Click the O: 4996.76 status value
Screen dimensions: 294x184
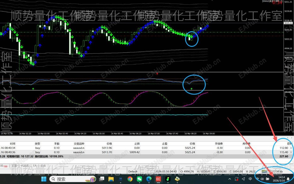pyautogui.click(x=187, y=171)
